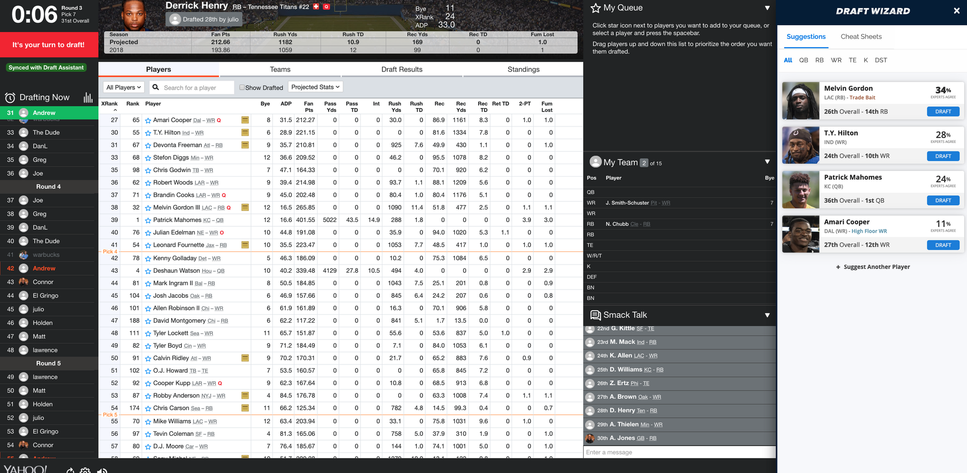967x473 pixels.
Task: Click Suggest Another Player
Action: tap(873, 267)
